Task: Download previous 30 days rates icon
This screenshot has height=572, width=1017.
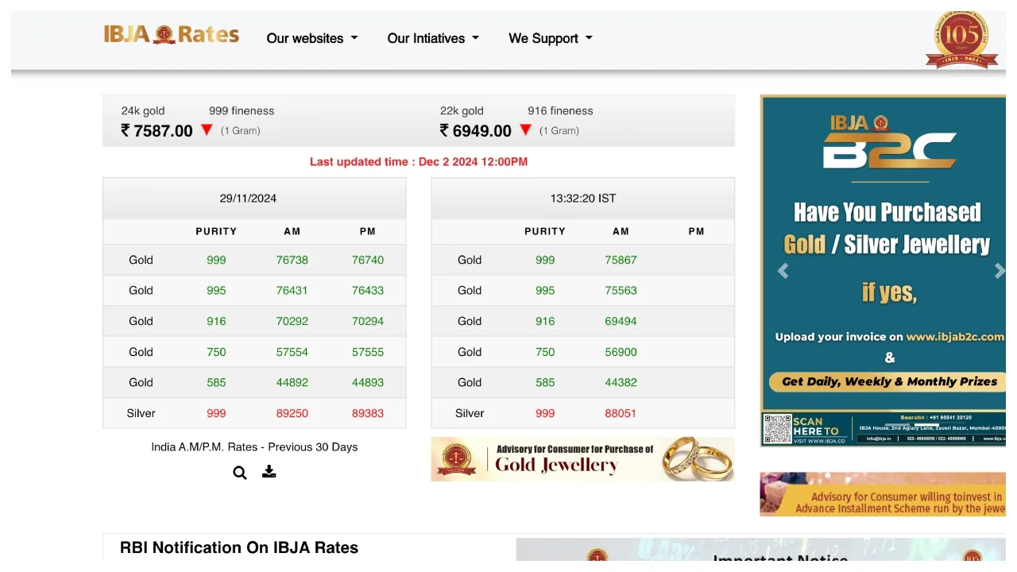Action: (269, 472)
